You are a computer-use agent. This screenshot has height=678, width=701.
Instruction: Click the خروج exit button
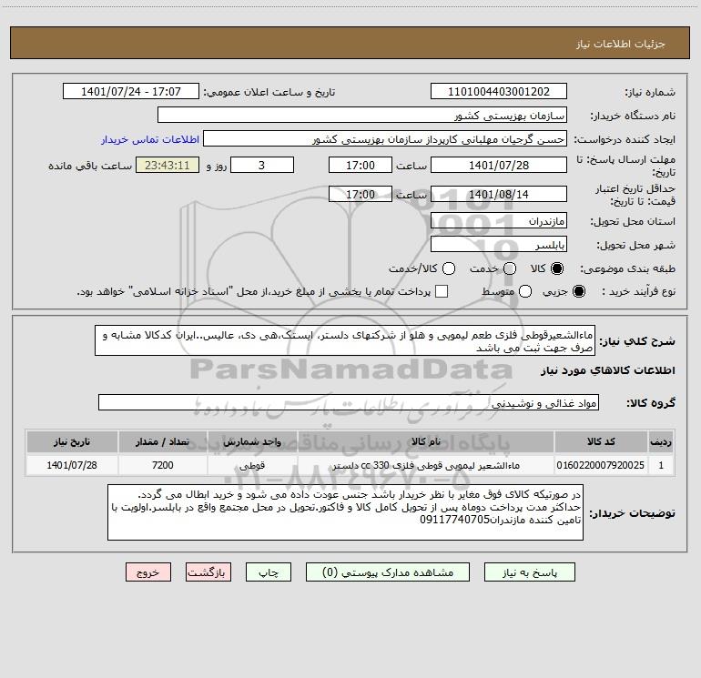[148, 572]
